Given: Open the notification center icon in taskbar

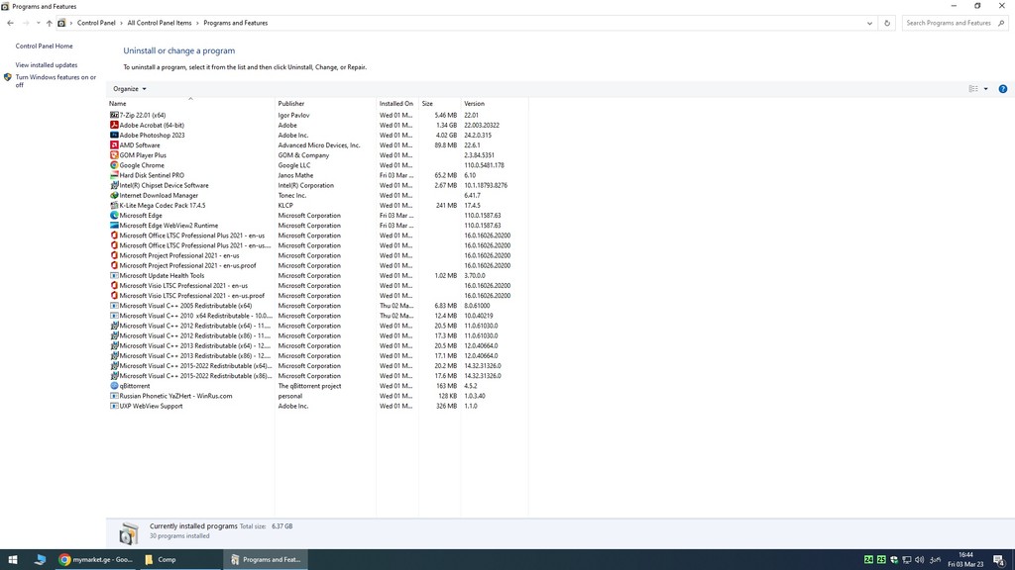Looking at the screenshot, I should tap(999, 560).
